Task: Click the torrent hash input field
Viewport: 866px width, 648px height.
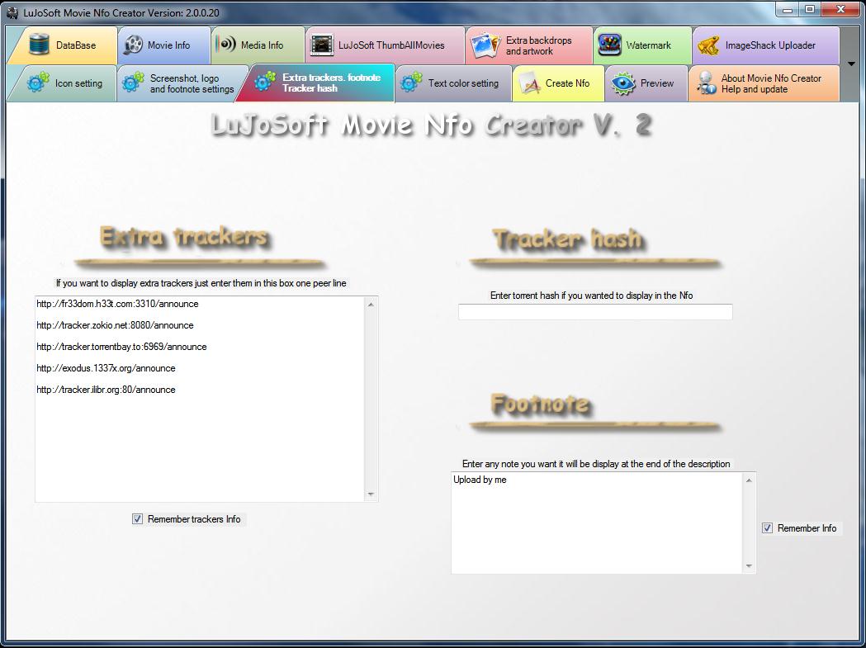Action: 595,311
